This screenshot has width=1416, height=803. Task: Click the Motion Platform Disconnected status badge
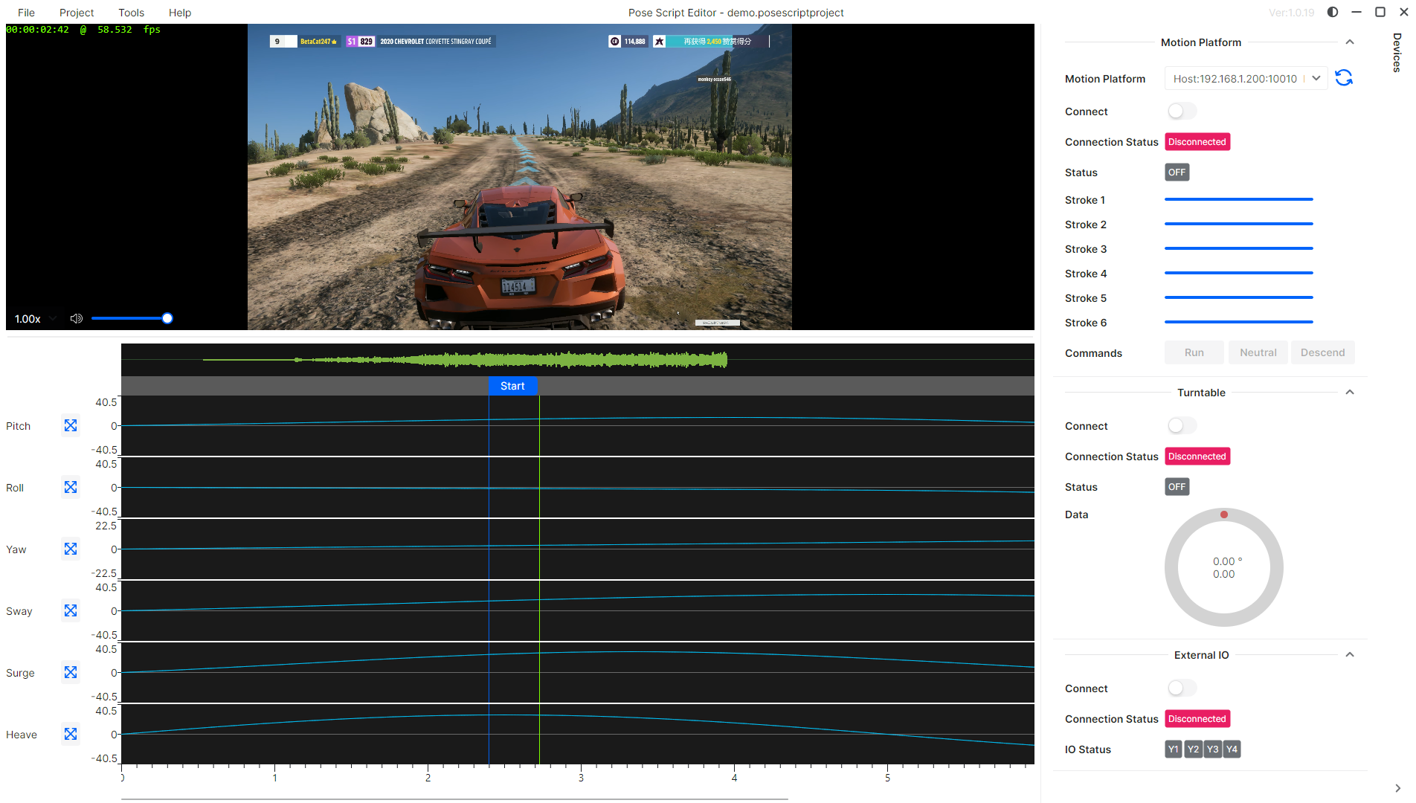coord(1197,142)
